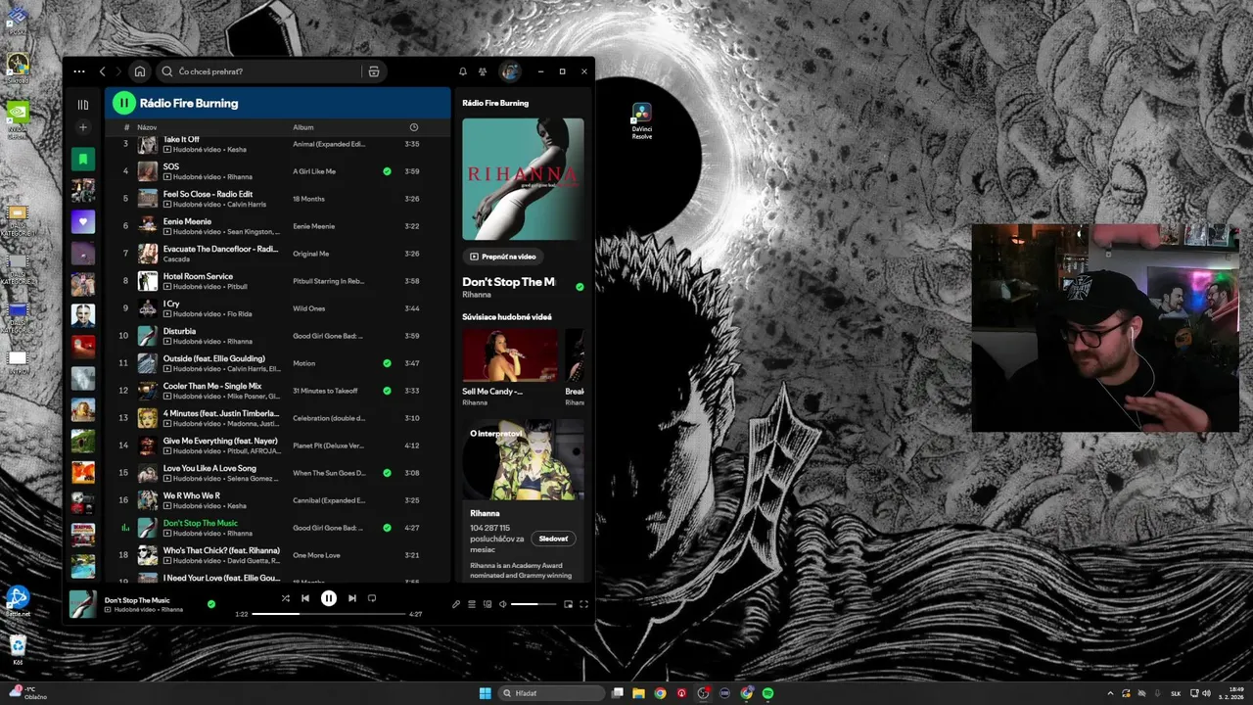Follow Rihanna with Sledovať button

click(x=553, y=539)
